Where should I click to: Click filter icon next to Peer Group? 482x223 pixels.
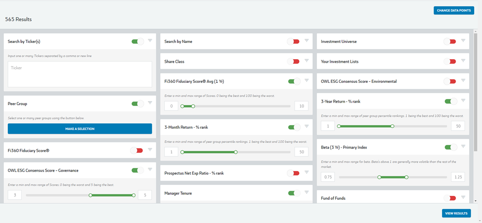(150, 103)
